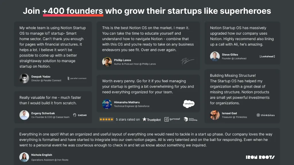This screenshot has width=294, height=165.
Task: Click the underlined +400 founders text
Action: (73, 11)
